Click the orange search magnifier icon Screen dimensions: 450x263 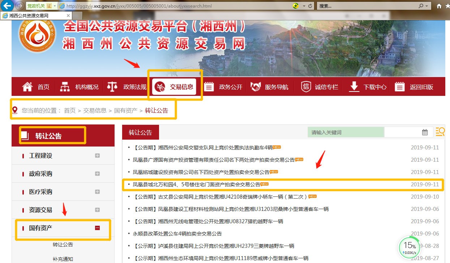pyautogui.click(x=440, y=132)
